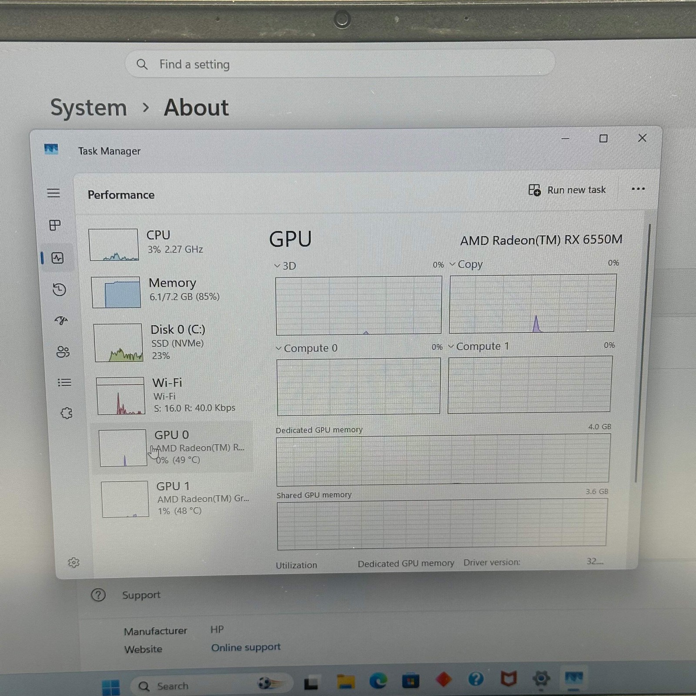Click the System breadcrumb in Settings
Image resolution: width=696 pixels, height=696 pixels.
click(88, 107)
